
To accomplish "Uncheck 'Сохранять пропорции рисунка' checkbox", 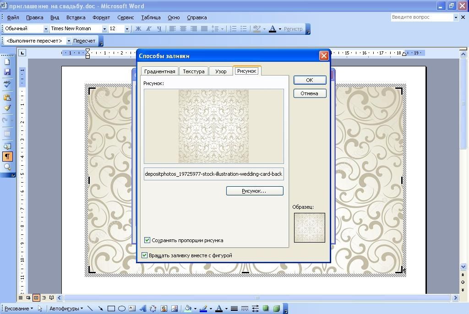I will (x=147, y=240).
